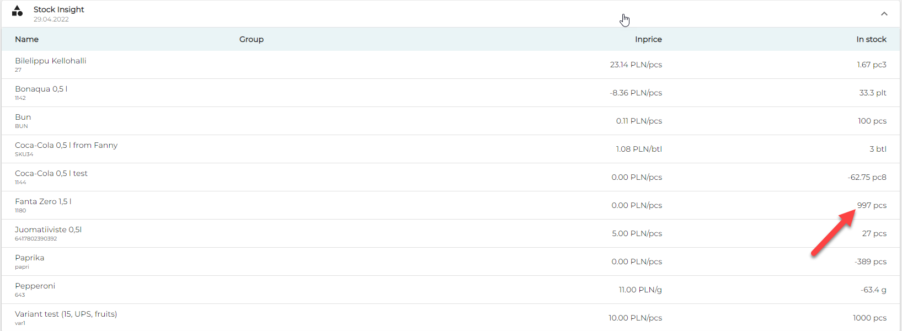Sort by the Group column header
Image resolution: width=902 pixels, height=331 pixels.
(251, 39)
